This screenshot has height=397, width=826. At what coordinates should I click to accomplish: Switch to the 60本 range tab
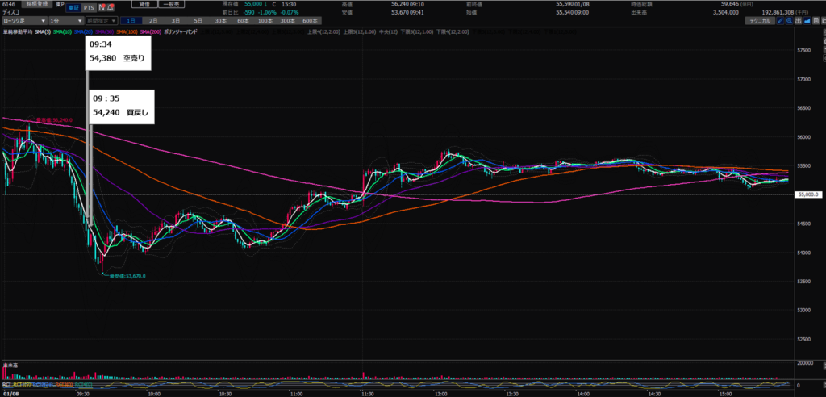click(x=244, y=20)
